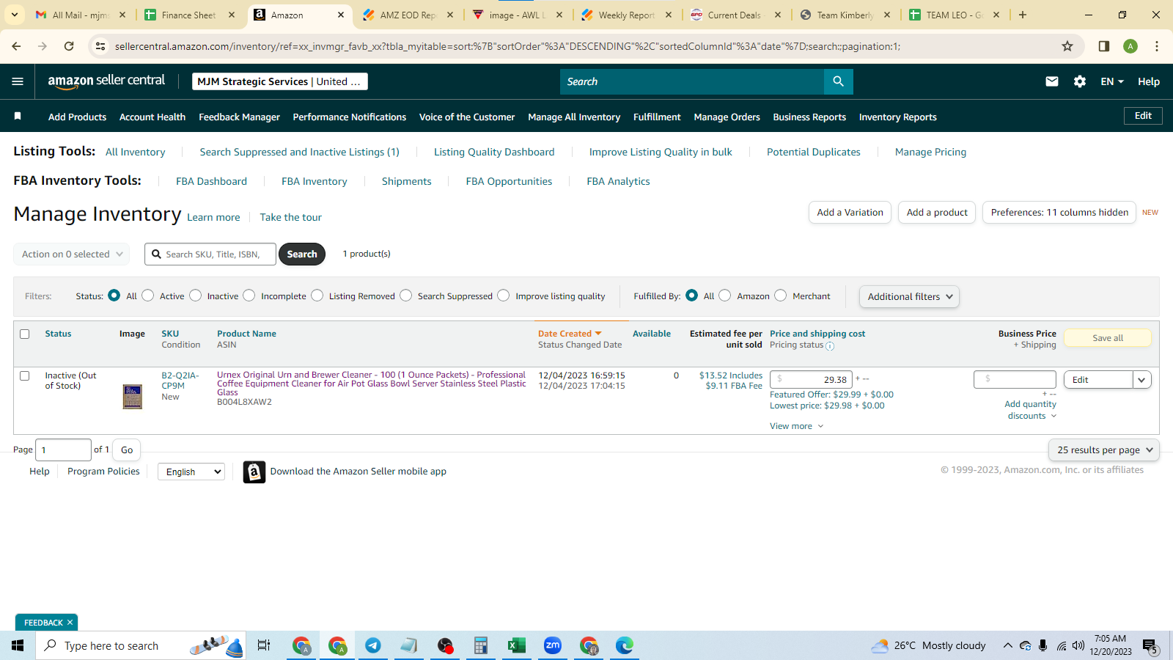Open the FBA Dashboard link
The height and width of the screenshot is (660, 1173).
(x=211, y=181)
